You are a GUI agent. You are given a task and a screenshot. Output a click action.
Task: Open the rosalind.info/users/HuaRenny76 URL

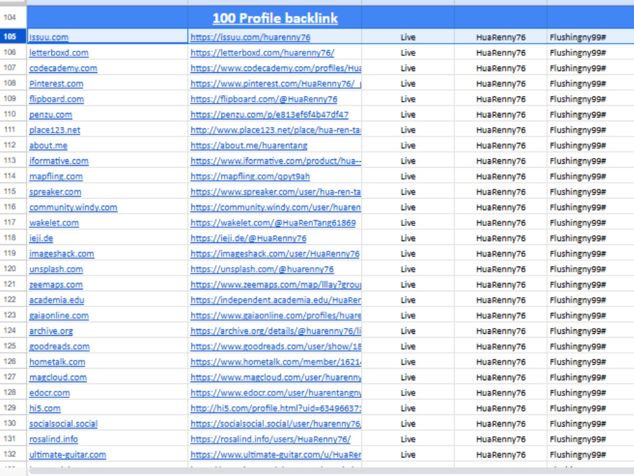click(271, 439)
